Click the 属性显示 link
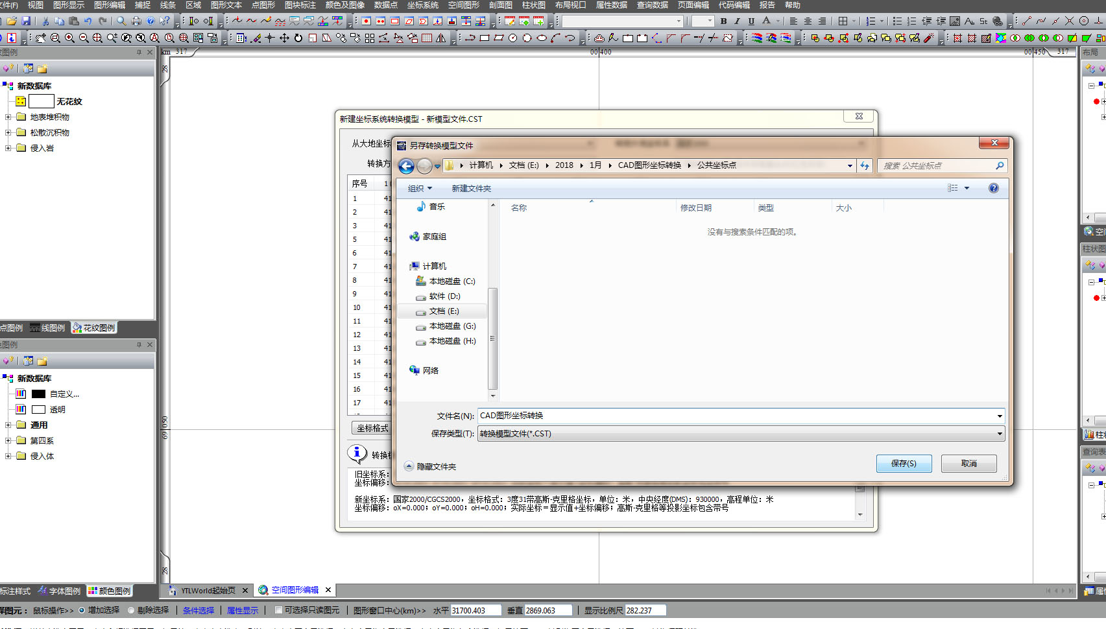This screenshot has height=629, width=1106. point(243,611)
